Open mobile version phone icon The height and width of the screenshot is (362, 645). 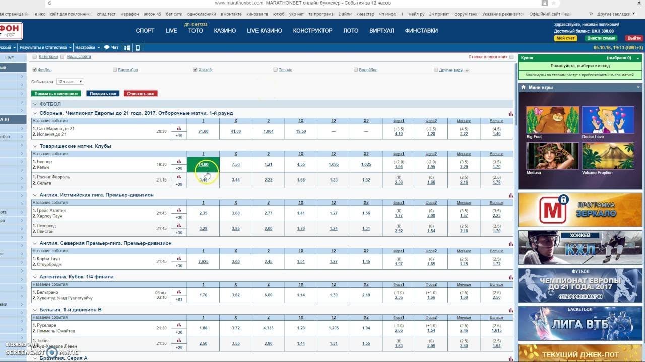[137, 47]
